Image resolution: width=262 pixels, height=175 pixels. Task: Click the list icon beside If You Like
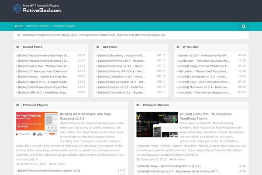click(x=178, y=47)
